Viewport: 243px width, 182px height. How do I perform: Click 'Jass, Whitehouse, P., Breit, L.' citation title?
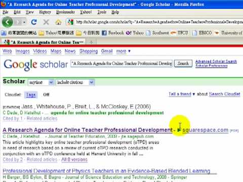87,107
